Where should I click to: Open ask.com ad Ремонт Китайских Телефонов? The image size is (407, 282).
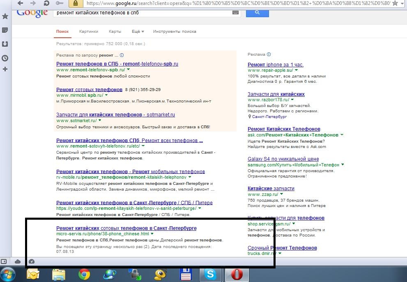pos(284,129)
